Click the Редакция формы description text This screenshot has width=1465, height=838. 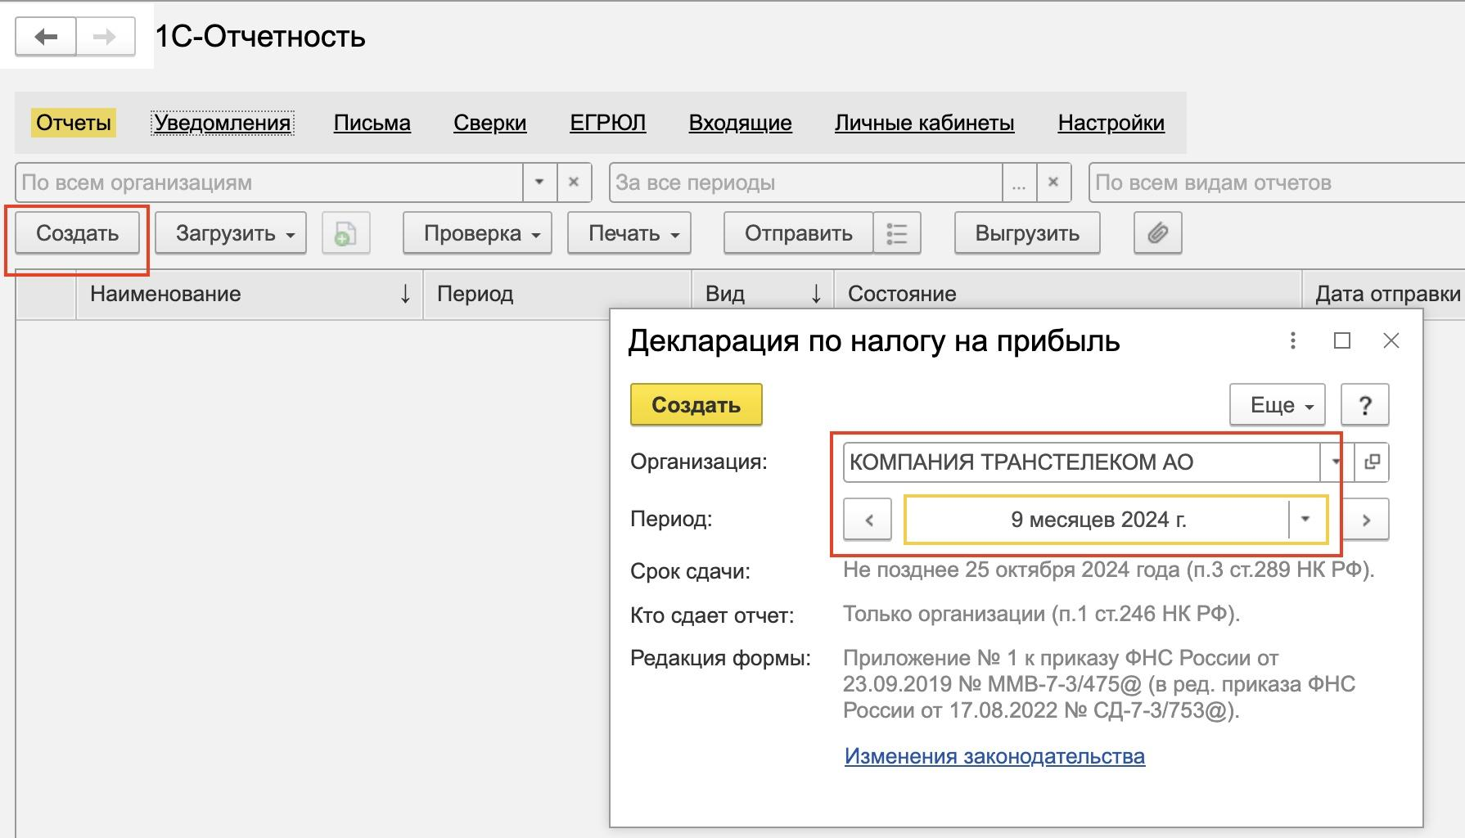coord(1099,684)
